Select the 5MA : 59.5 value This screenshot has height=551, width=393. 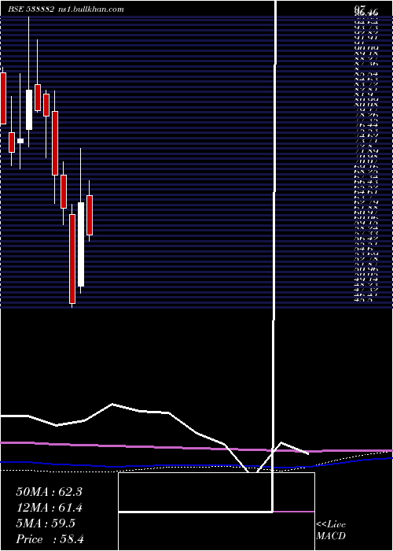(46, 523)
